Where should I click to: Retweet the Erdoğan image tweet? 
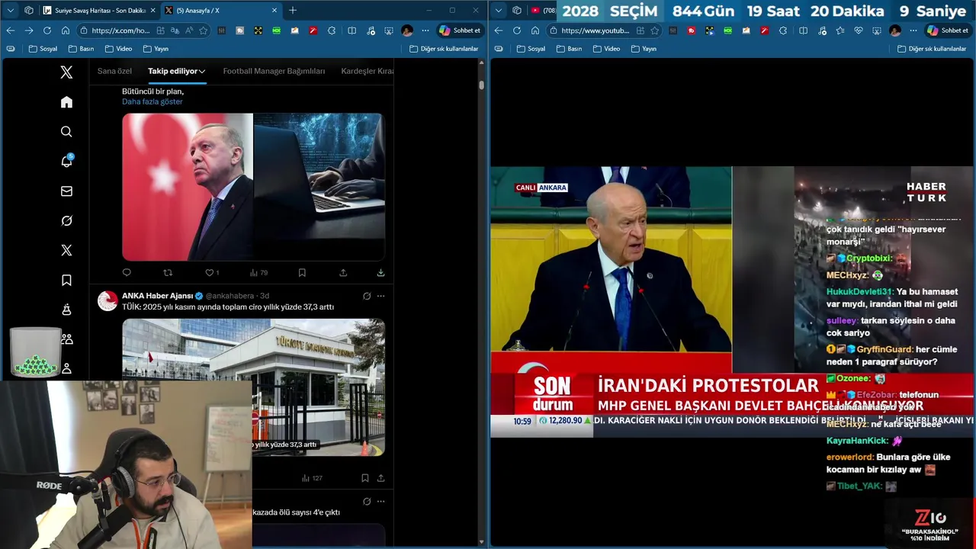click(x=168, y=272)
